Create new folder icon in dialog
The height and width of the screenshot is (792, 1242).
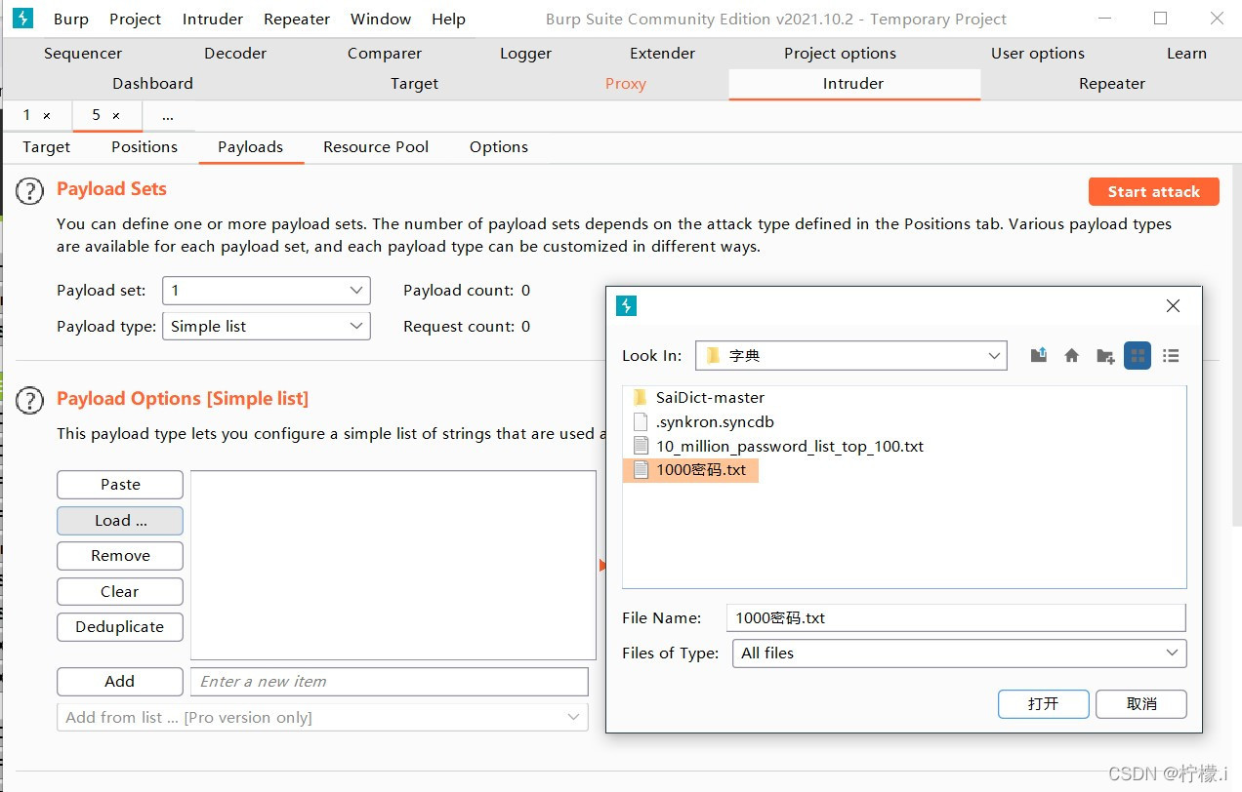[1105, 356]
